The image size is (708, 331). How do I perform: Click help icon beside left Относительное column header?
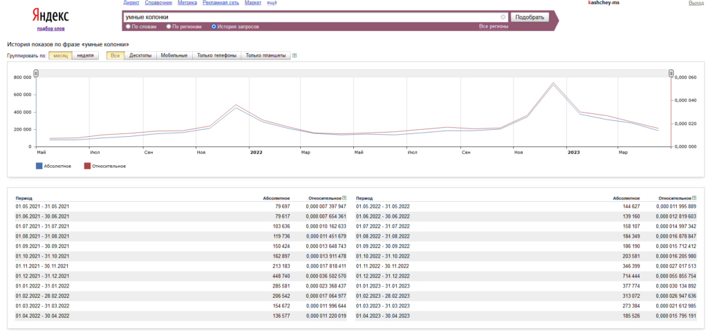coord(345,198)
